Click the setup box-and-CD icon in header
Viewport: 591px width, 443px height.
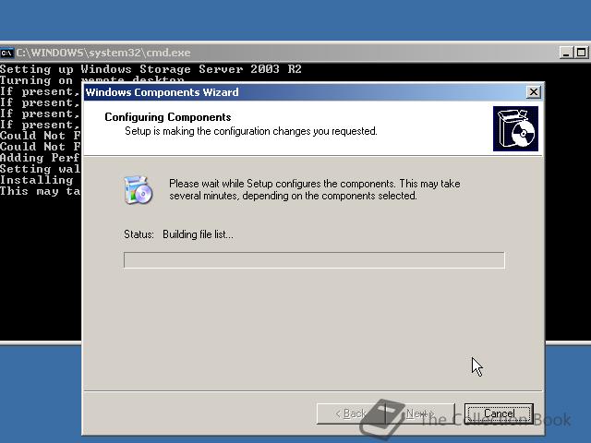pos(515,128)
